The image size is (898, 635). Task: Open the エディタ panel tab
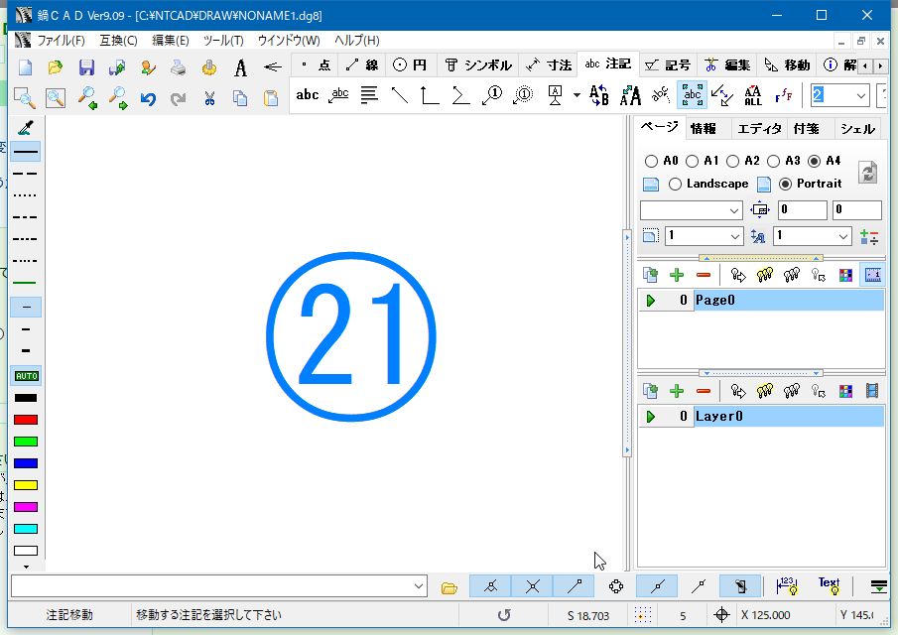(x=759, y=129)
